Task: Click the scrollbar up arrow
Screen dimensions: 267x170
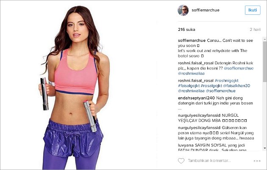Action: click(x=264, y=39)
